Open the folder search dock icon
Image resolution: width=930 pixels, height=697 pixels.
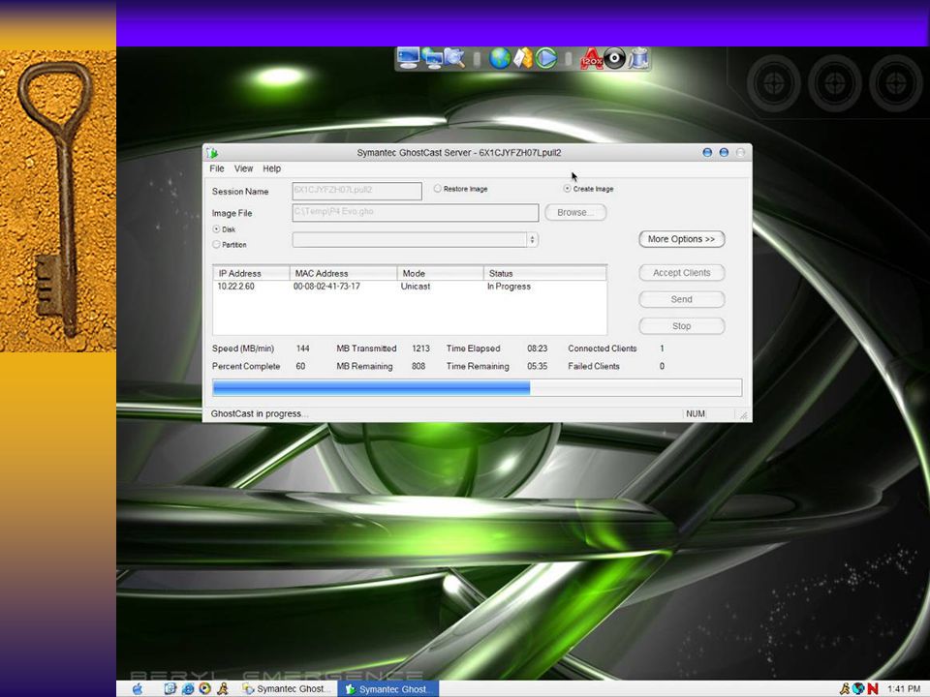click(454, 58)
